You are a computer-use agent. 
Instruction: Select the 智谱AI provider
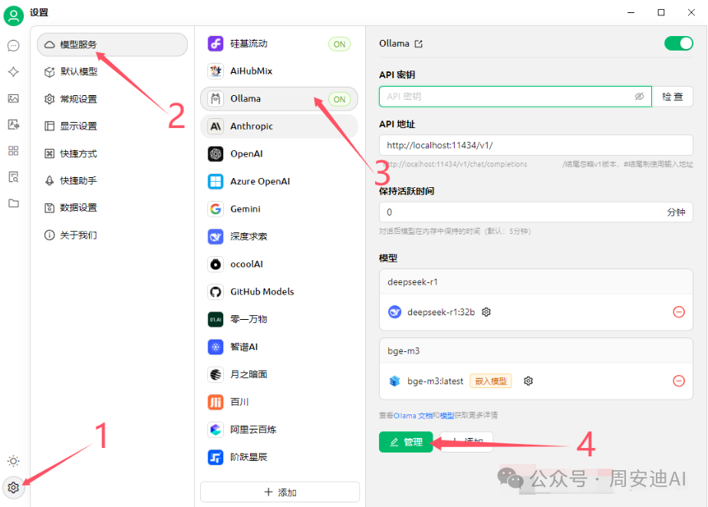coord(279,347)
